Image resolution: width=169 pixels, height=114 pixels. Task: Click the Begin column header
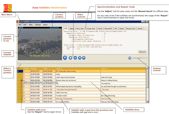pyautogui.click(x=36, y=69)
